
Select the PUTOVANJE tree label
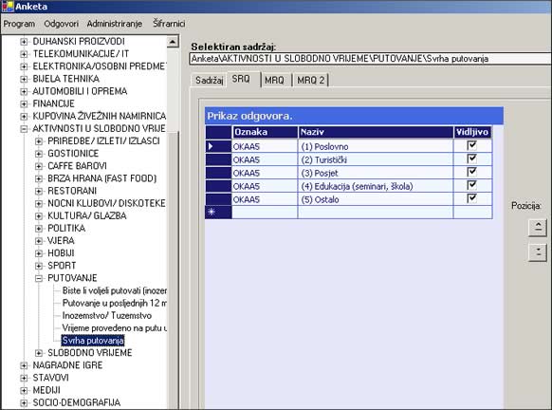(x=72, y=278)
